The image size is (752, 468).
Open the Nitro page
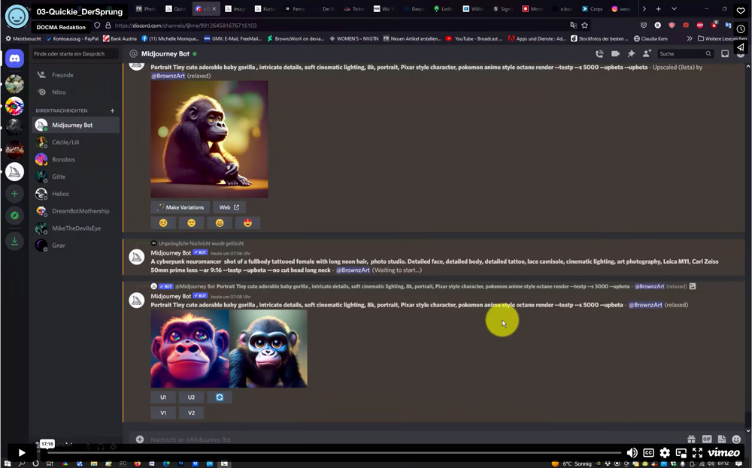(76, 92)
